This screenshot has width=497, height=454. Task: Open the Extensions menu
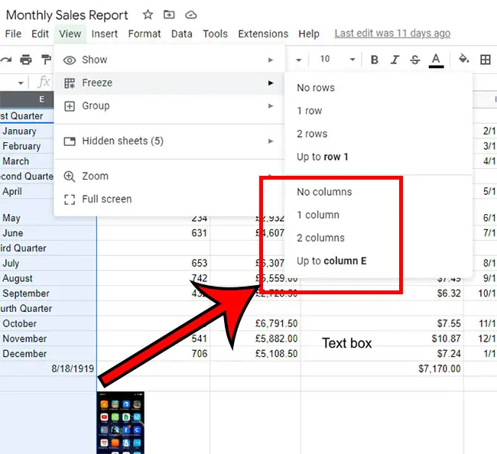tap(263, 34)
